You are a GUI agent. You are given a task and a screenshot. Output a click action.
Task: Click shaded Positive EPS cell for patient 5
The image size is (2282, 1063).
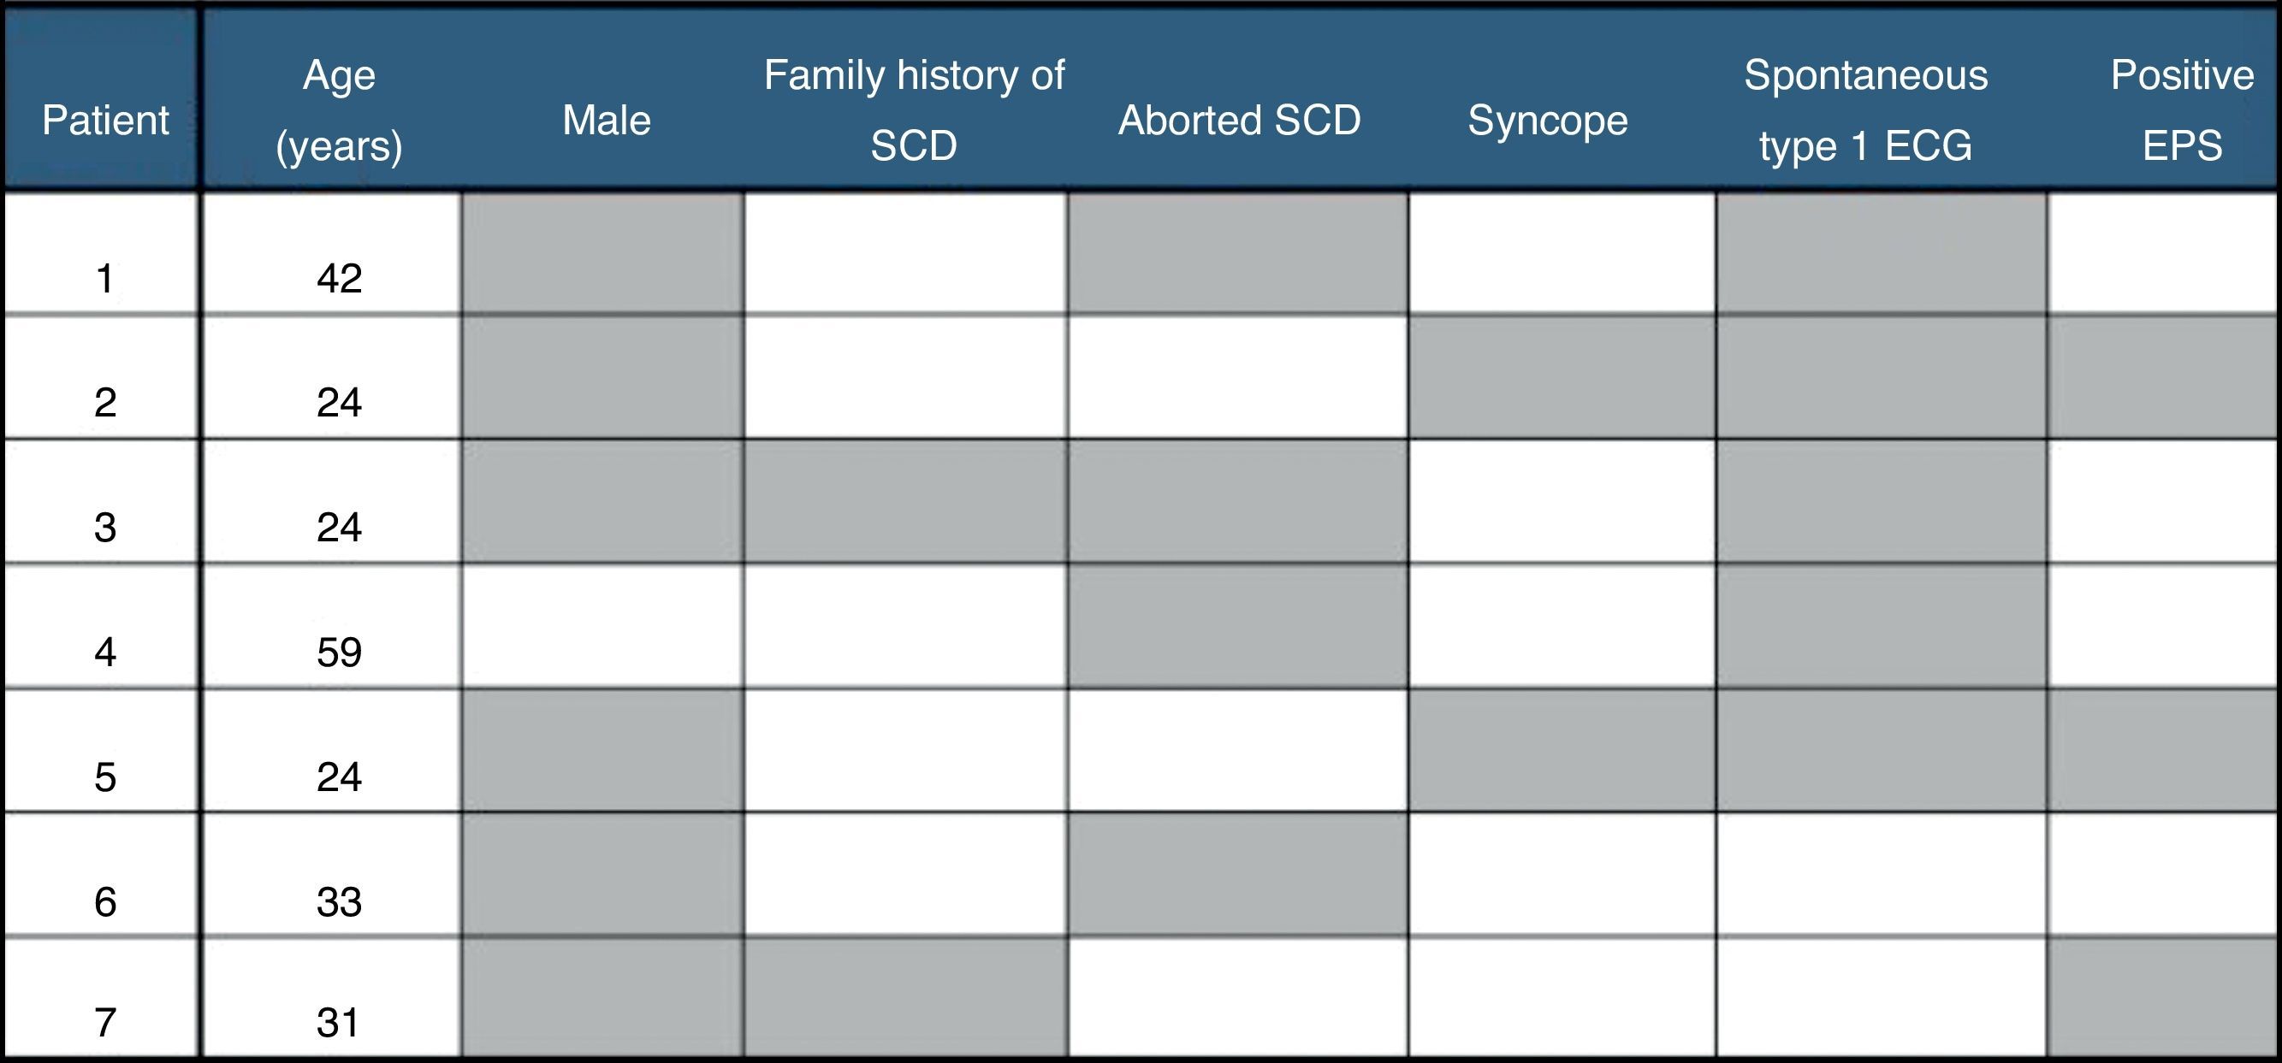tap(2163, 751)
